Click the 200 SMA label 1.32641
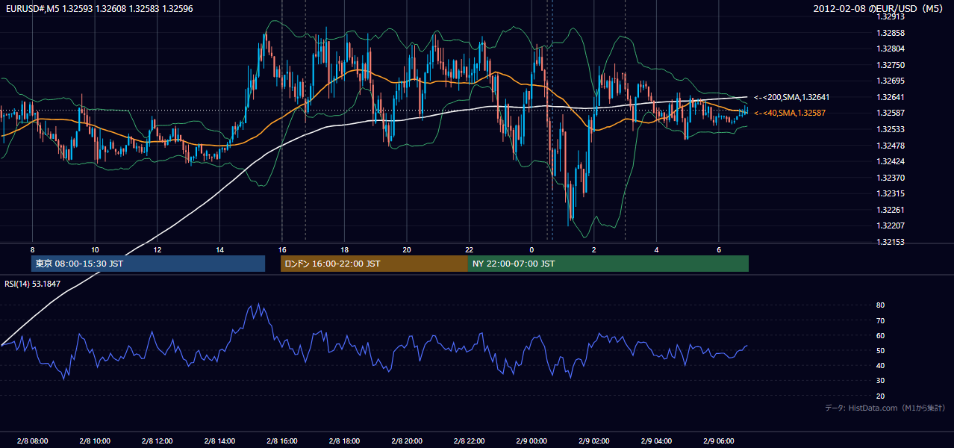The image size is (954, 448). click(791, 97)
